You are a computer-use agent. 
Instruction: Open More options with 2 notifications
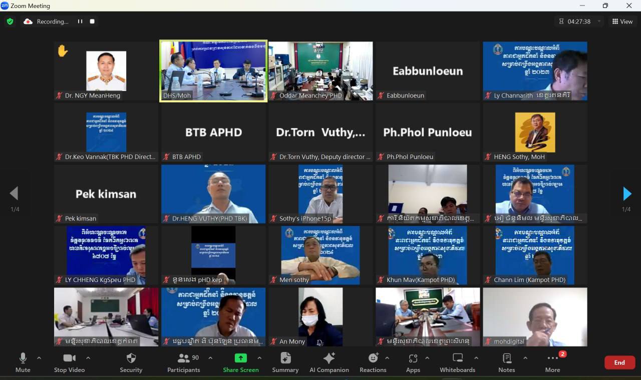pyautogui.click(x=553, y=362)
